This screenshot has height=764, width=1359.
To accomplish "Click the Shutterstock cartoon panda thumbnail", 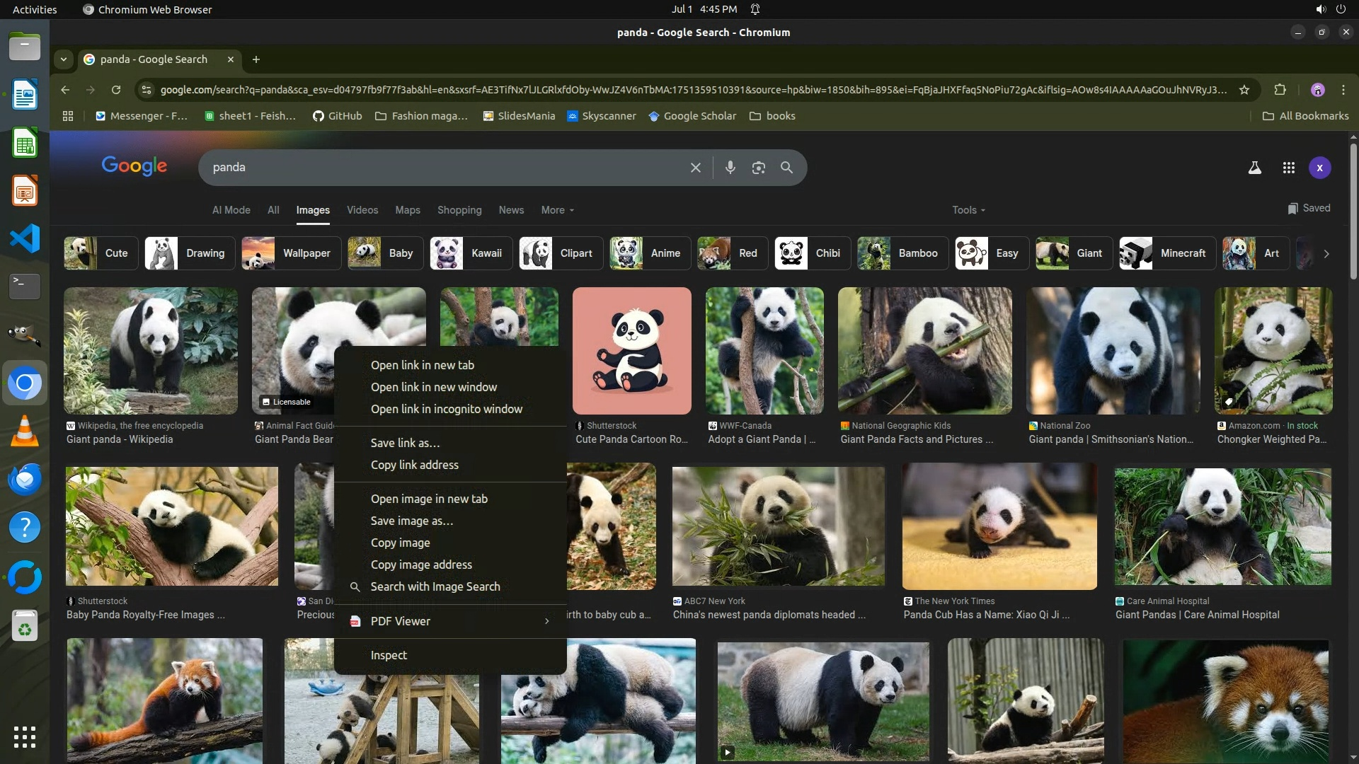I will (x=631, y=350).
